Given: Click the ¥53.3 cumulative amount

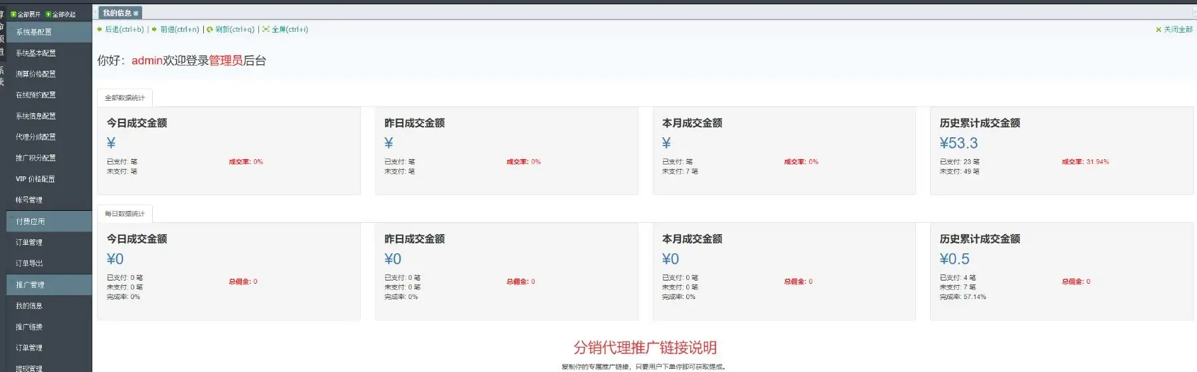Looking at the screenshot, I should [x=959, y=143].
